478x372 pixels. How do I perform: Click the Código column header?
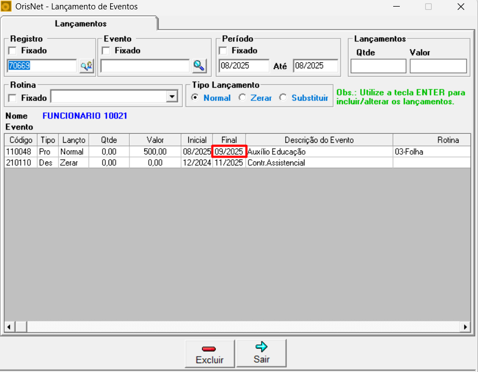point(21,140)
